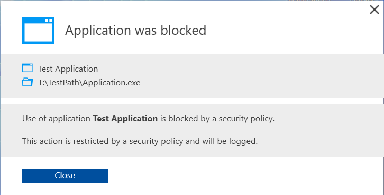Click small squares atop the large window icon

coord(49,21)
